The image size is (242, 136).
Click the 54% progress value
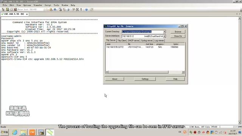pos(160,47)
